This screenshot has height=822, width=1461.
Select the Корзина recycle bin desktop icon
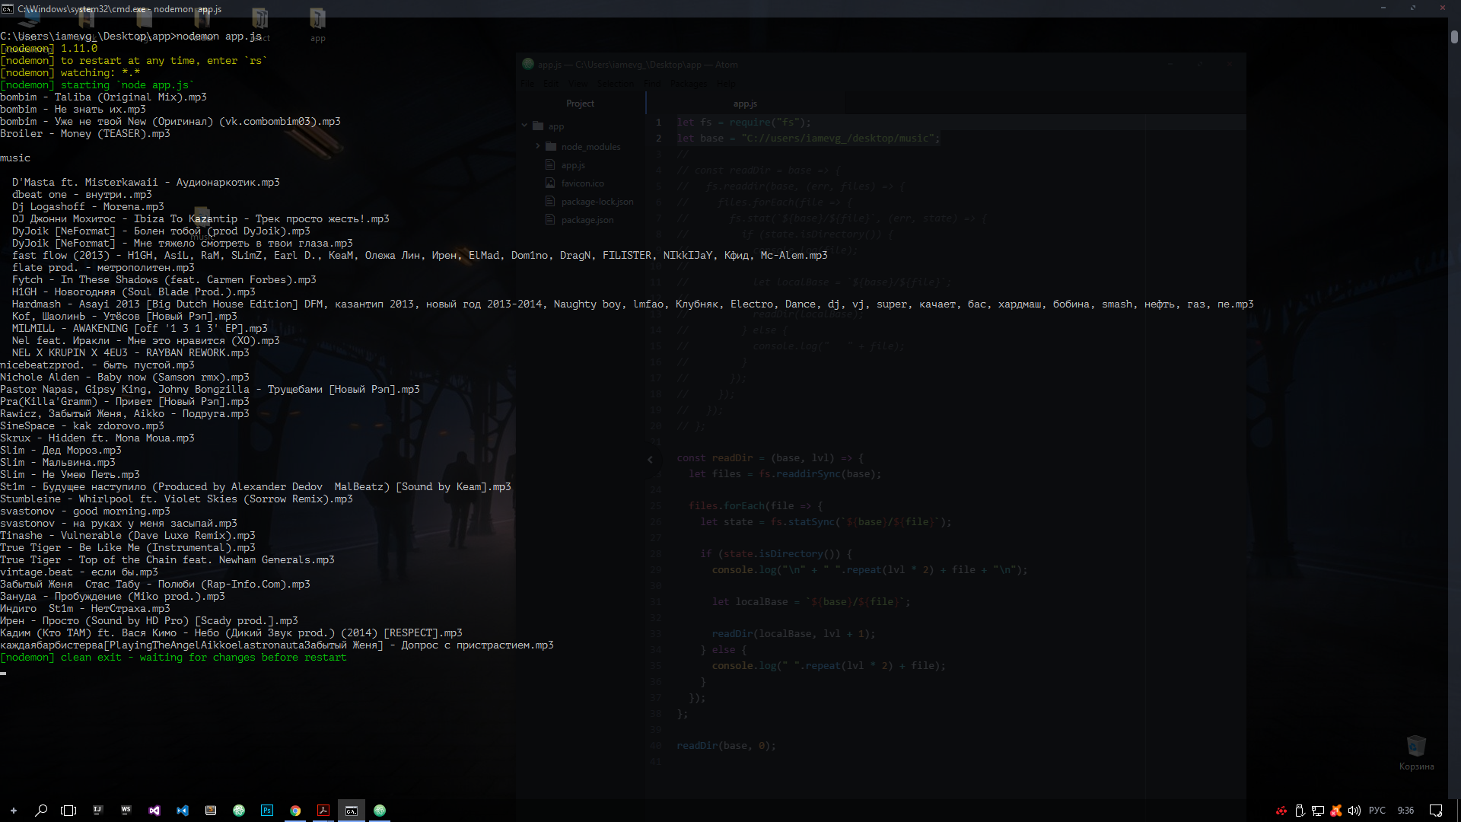pos(1416,752)
